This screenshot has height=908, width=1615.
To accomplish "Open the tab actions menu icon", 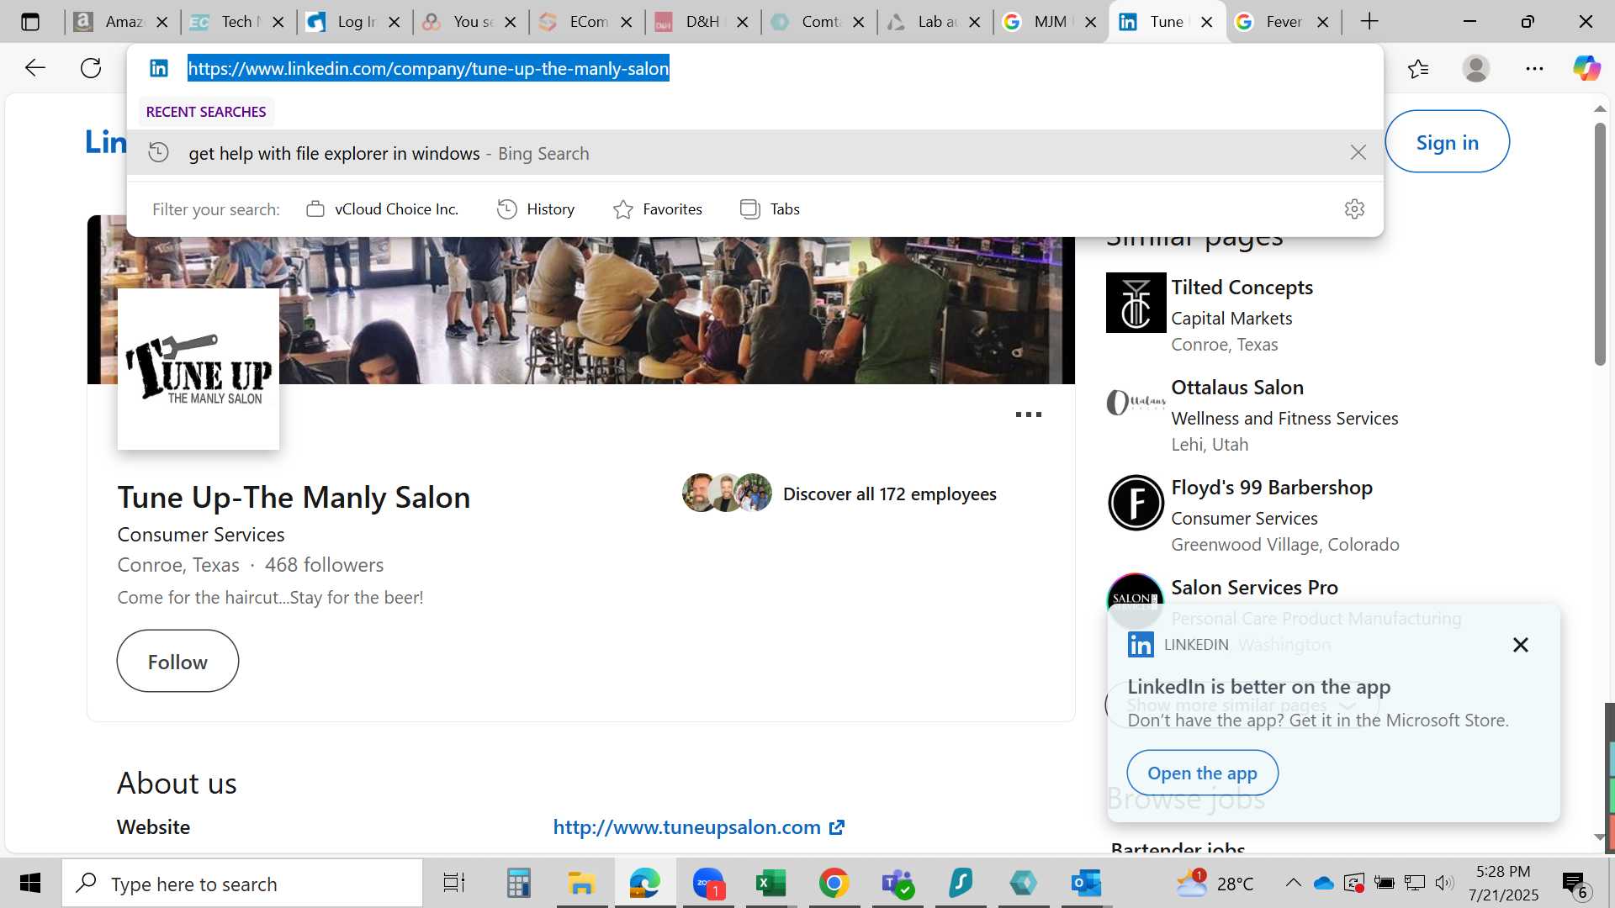I will point(30,22).
